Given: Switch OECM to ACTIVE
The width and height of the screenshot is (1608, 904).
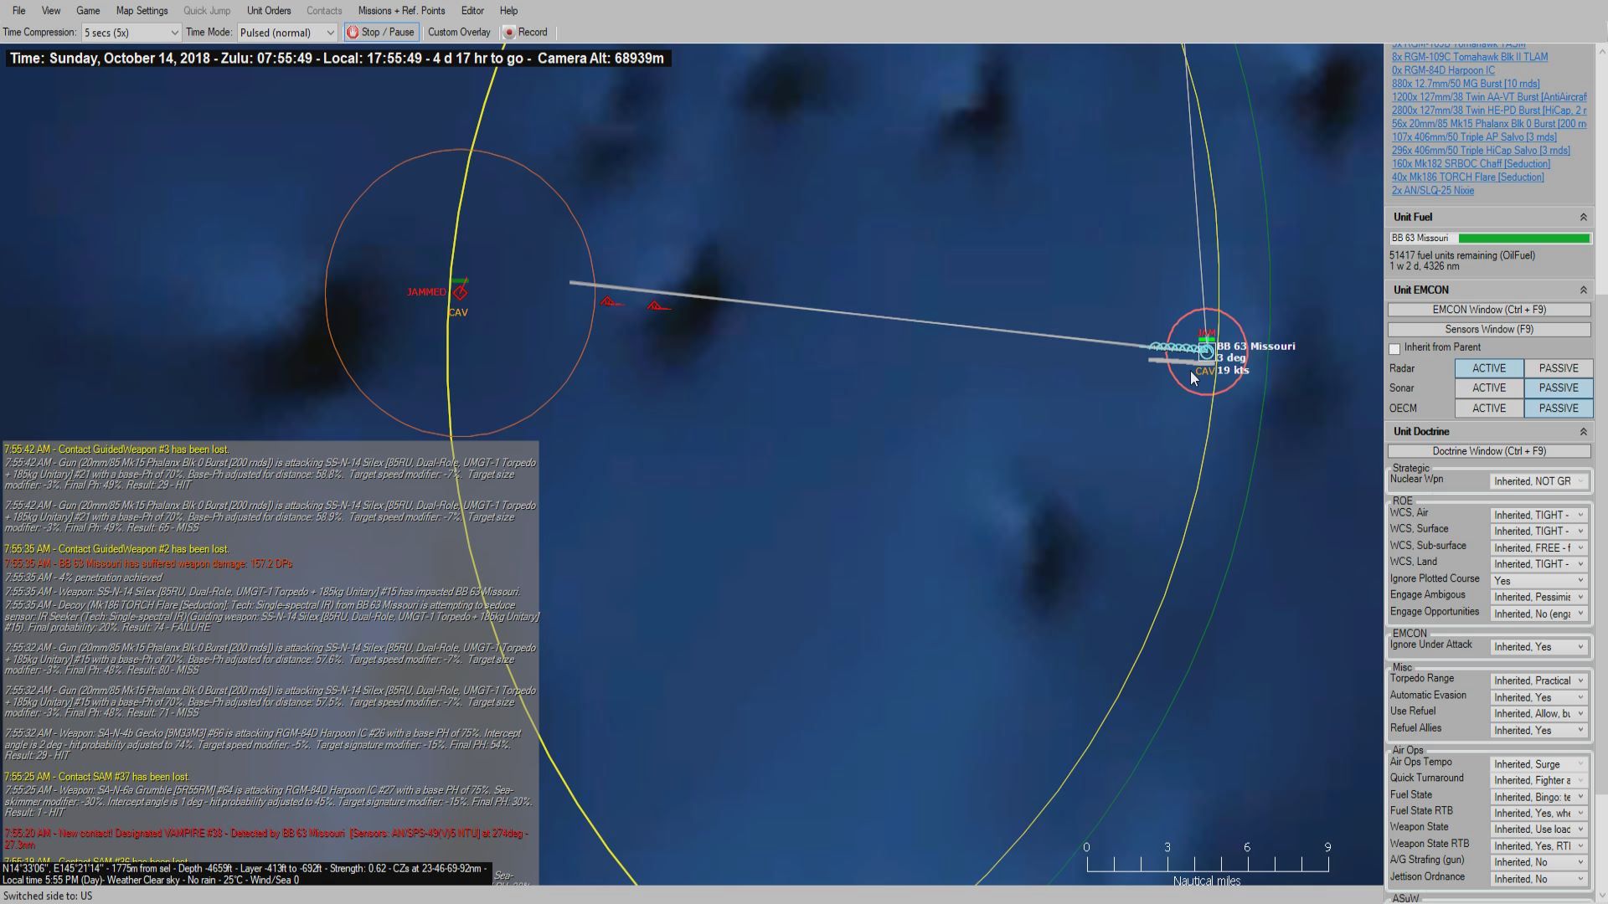Looking at the screenshot, I should pos(1488,408).
